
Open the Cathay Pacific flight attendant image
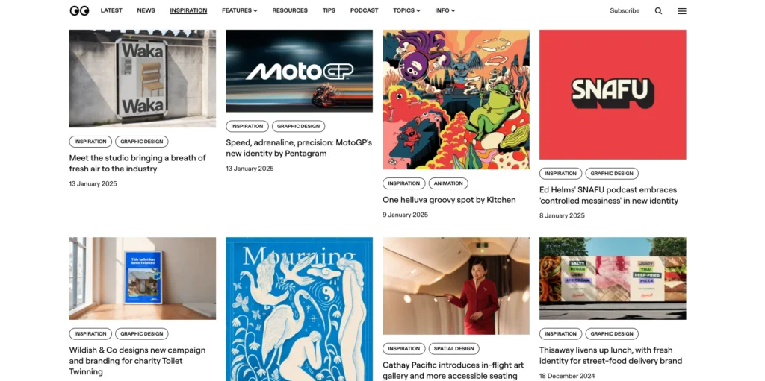[x=456, y=286]
